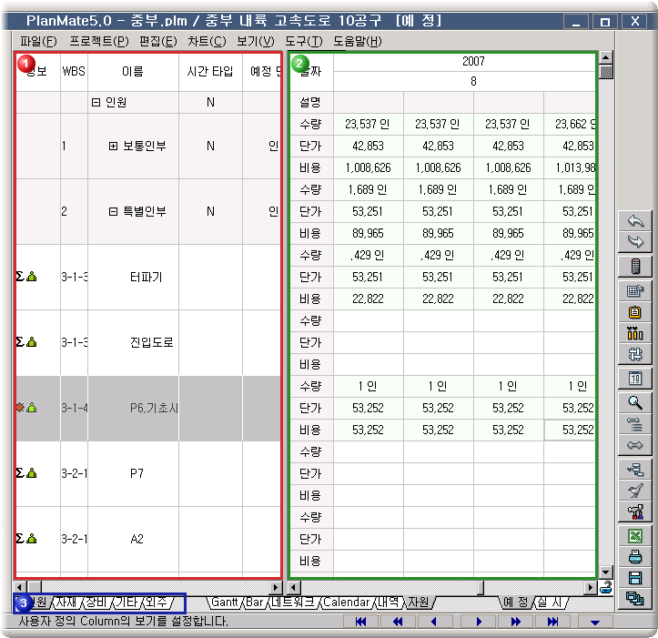Click the Excel export icon
658x638 pixels.
[x=635, y=536]
